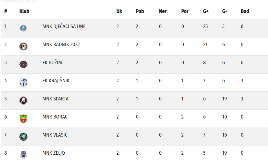Click the MNK Vlašić club logo
268x165 pixels.
click(x=23, y=137)
